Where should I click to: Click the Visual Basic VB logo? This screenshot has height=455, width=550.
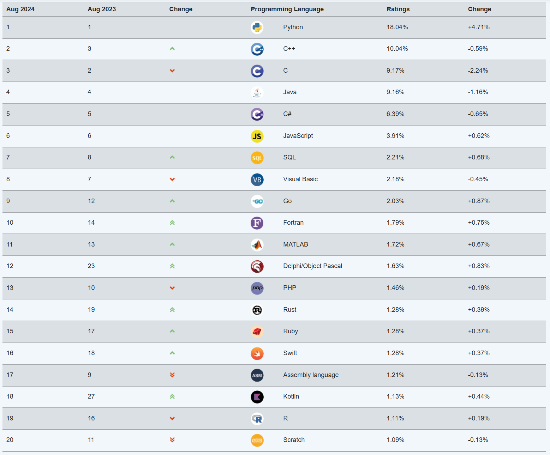(257, 180)
